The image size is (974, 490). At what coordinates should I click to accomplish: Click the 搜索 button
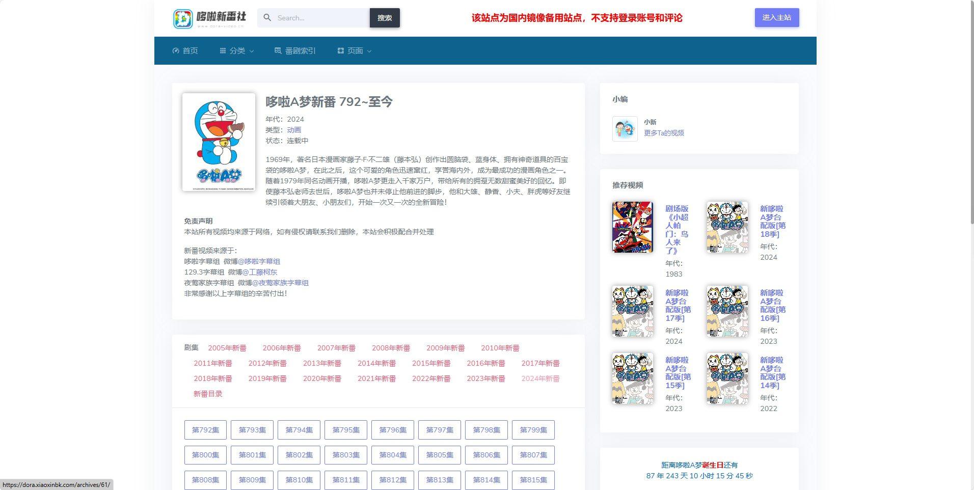[385, 17]
